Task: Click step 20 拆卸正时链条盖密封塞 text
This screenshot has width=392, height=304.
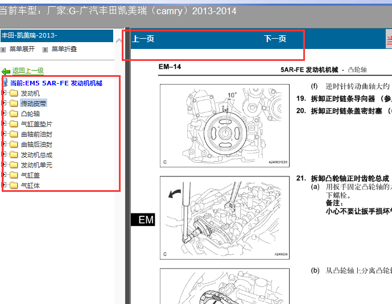Action: pyautogui.click(x=344, y=111)
